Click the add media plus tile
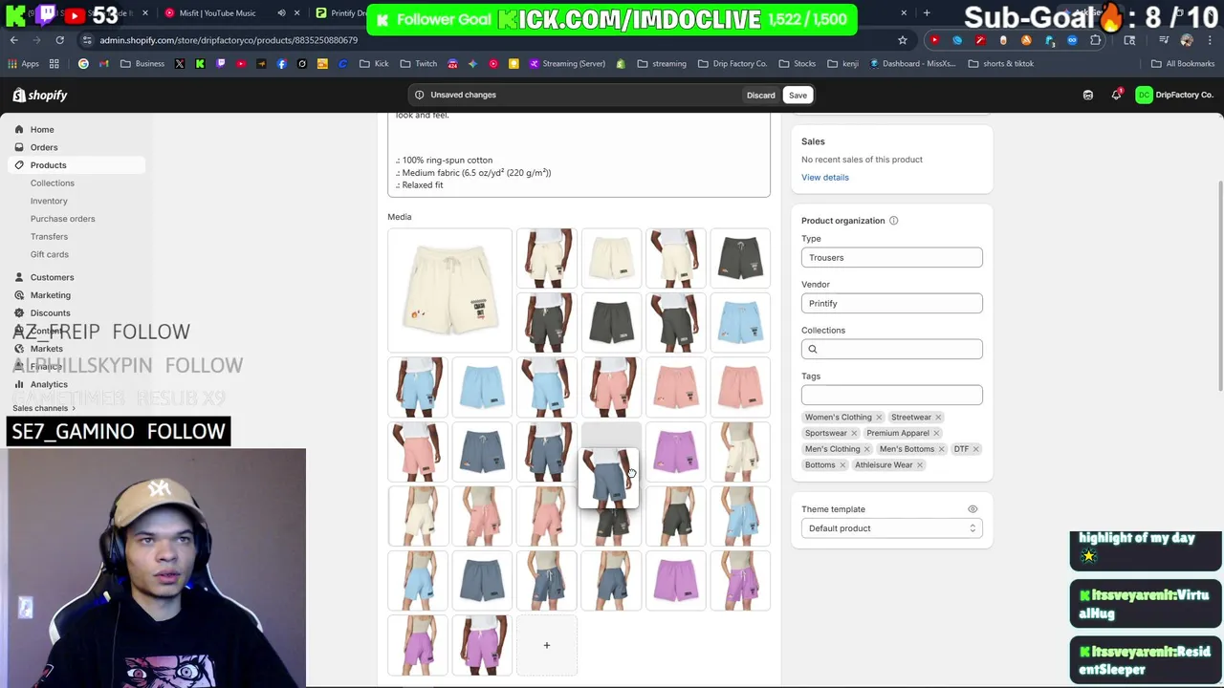Screen dimensions: 1224x688 coord(547,645)
